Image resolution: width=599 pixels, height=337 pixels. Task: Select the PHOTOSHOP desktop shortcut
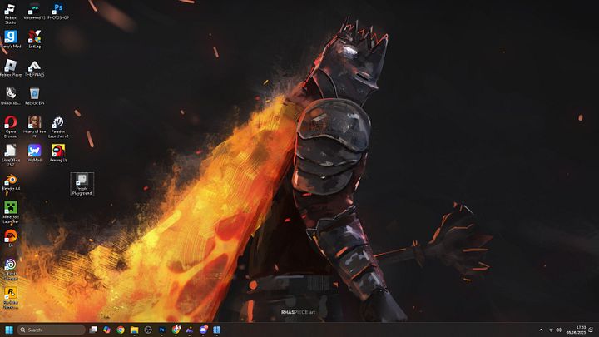pyautogui.click(x=58, y=12)
